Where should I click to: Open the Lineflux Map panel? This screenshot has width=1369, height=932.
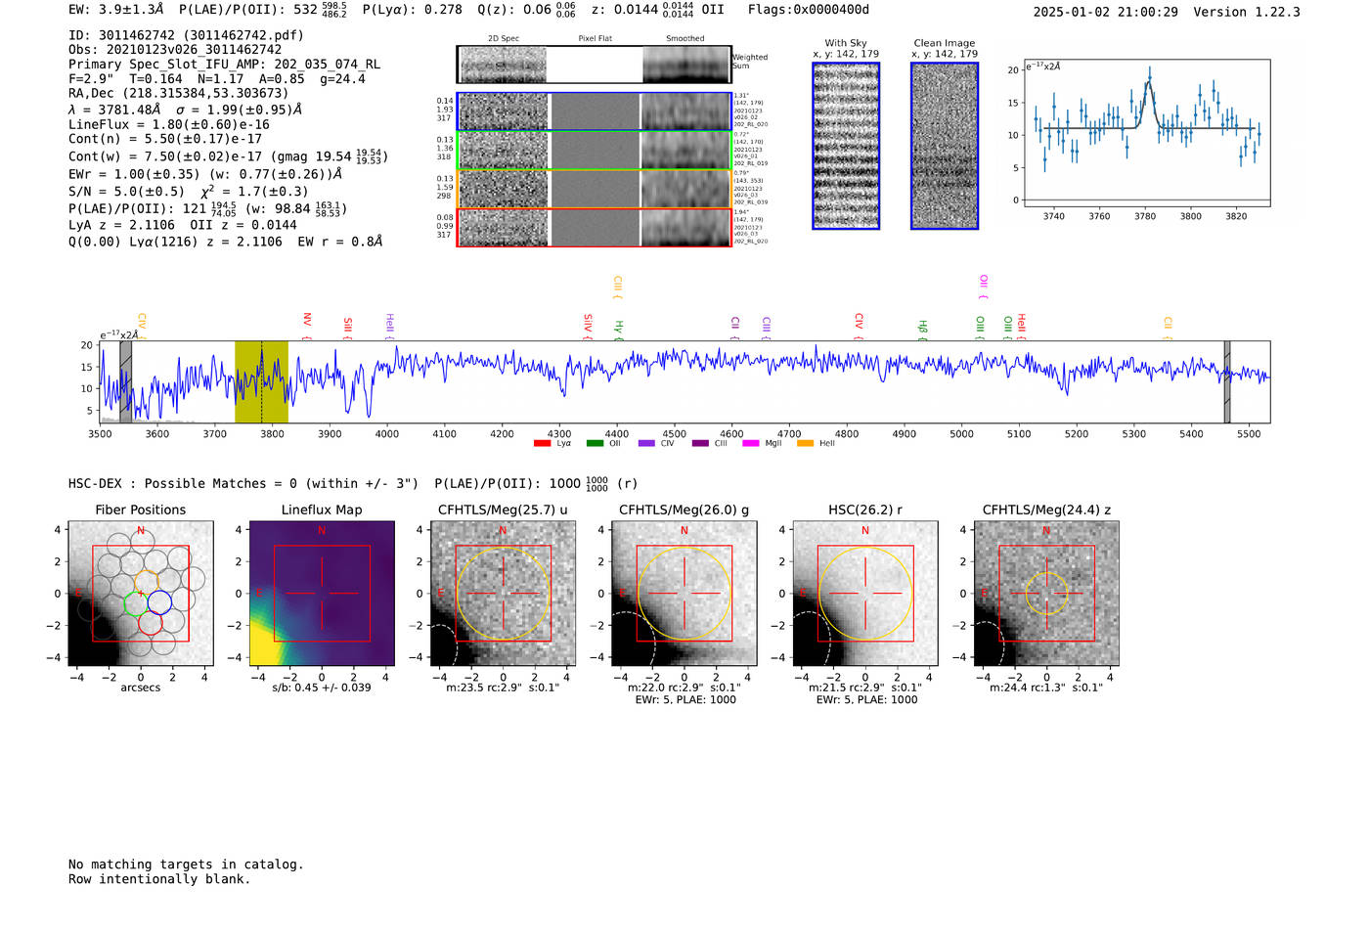(322, 594)
